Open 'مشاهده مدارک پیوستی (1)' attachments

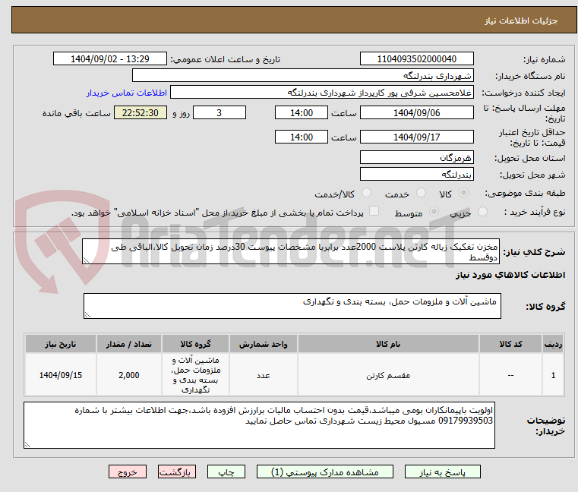325,471
